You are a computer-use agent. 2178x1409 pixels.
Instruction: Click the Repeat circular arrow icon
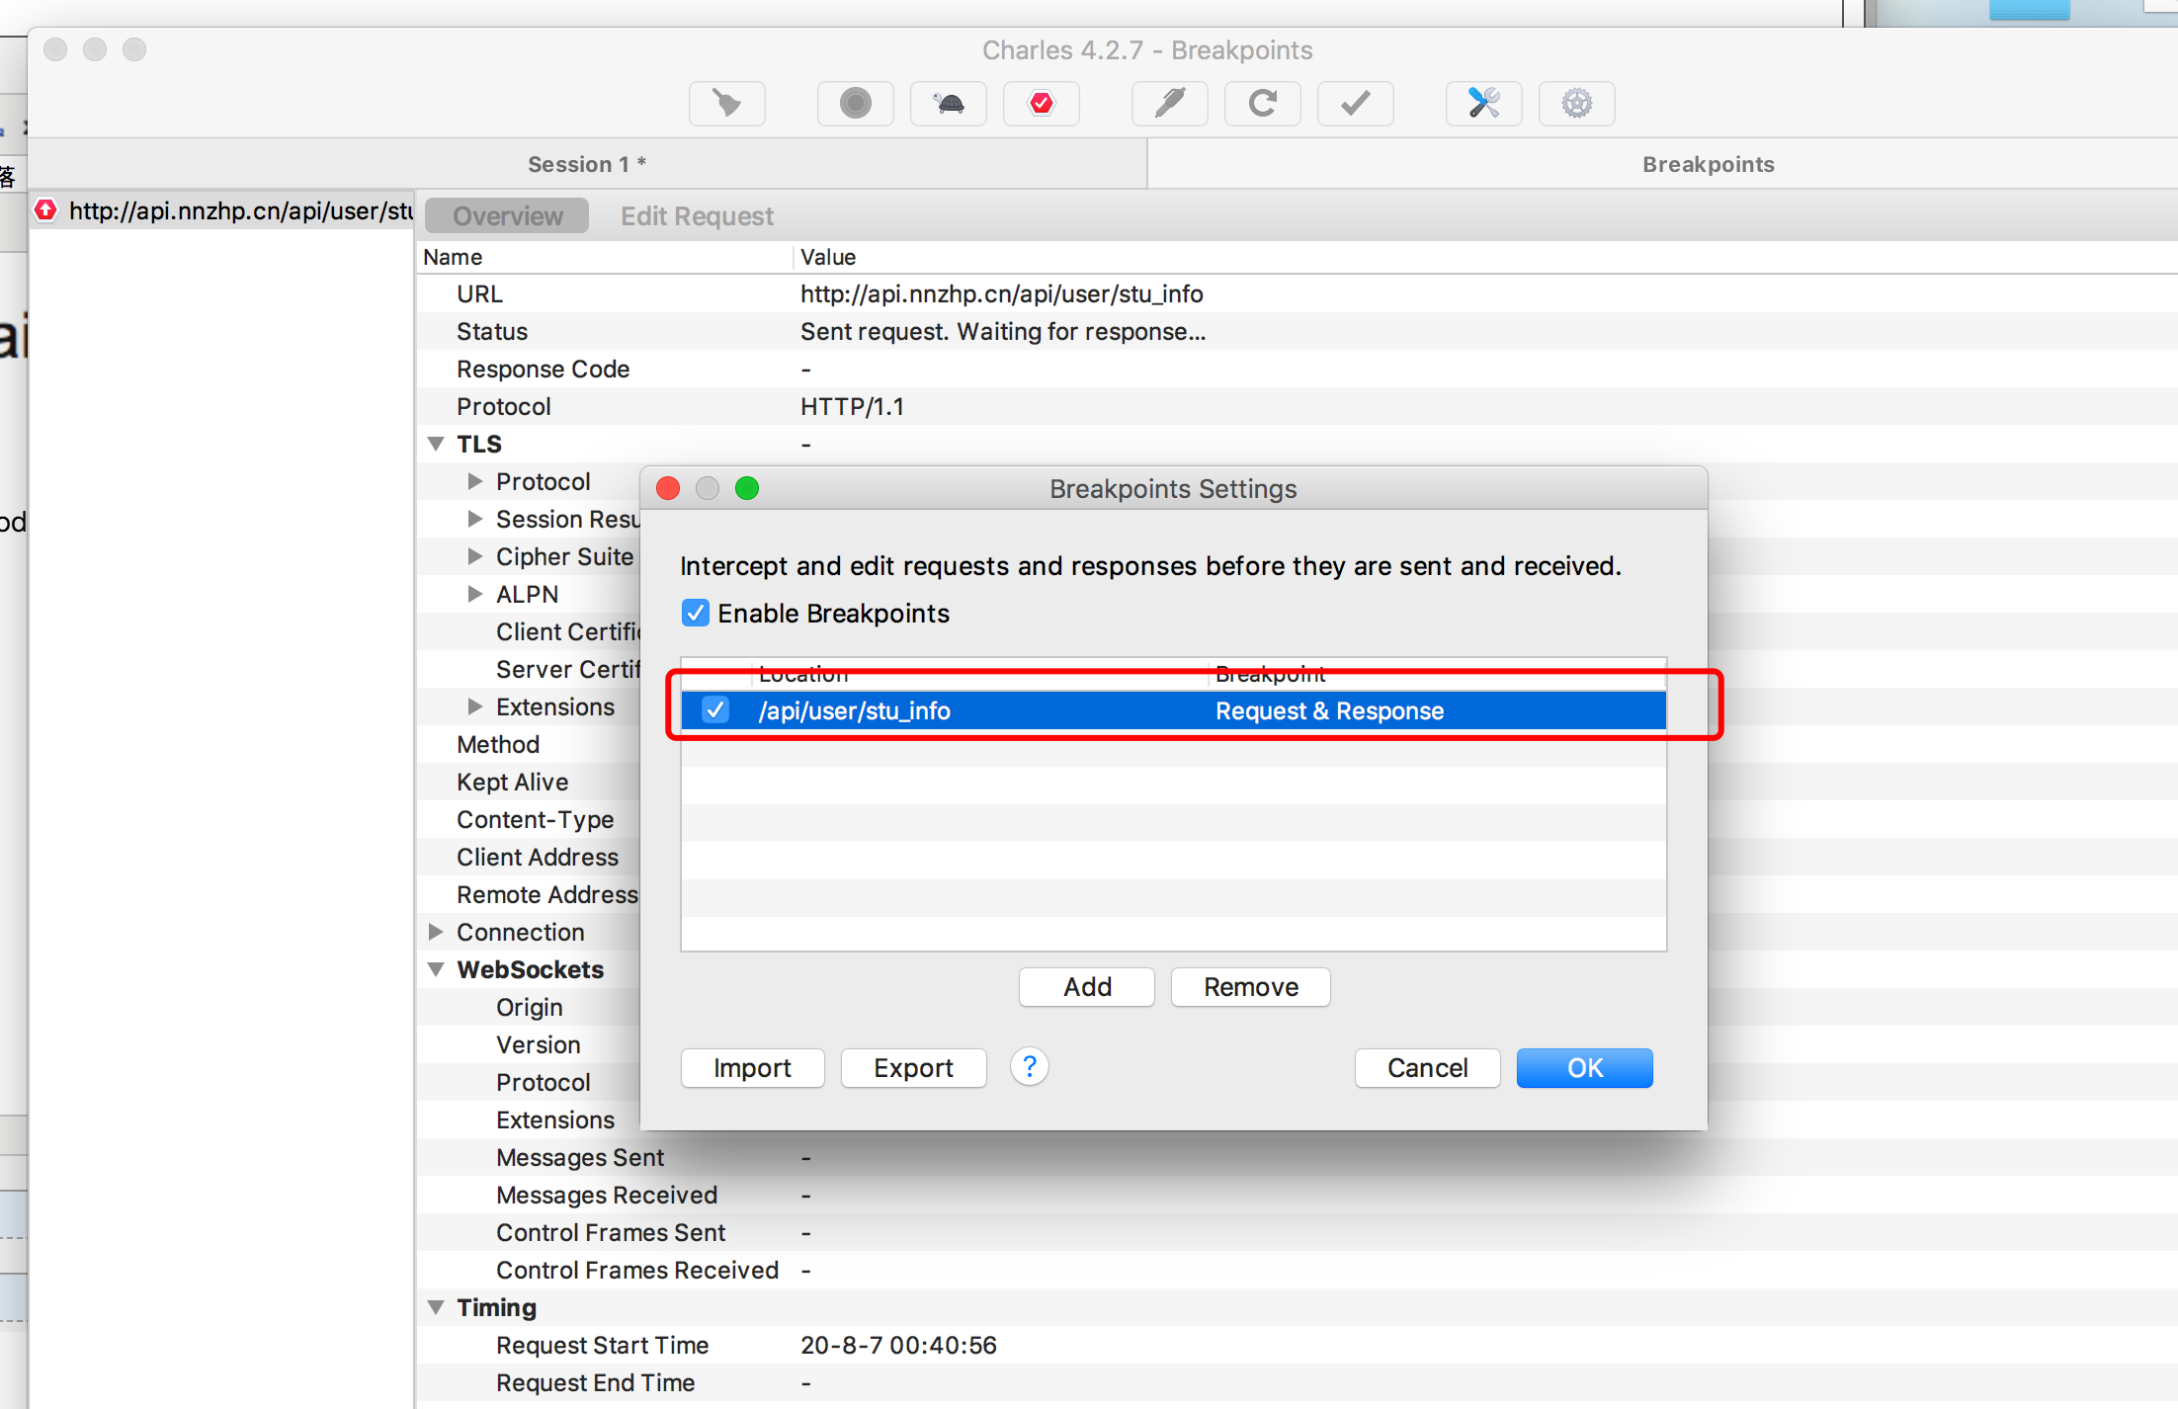pyautogui.click(x=1262, y=103)
